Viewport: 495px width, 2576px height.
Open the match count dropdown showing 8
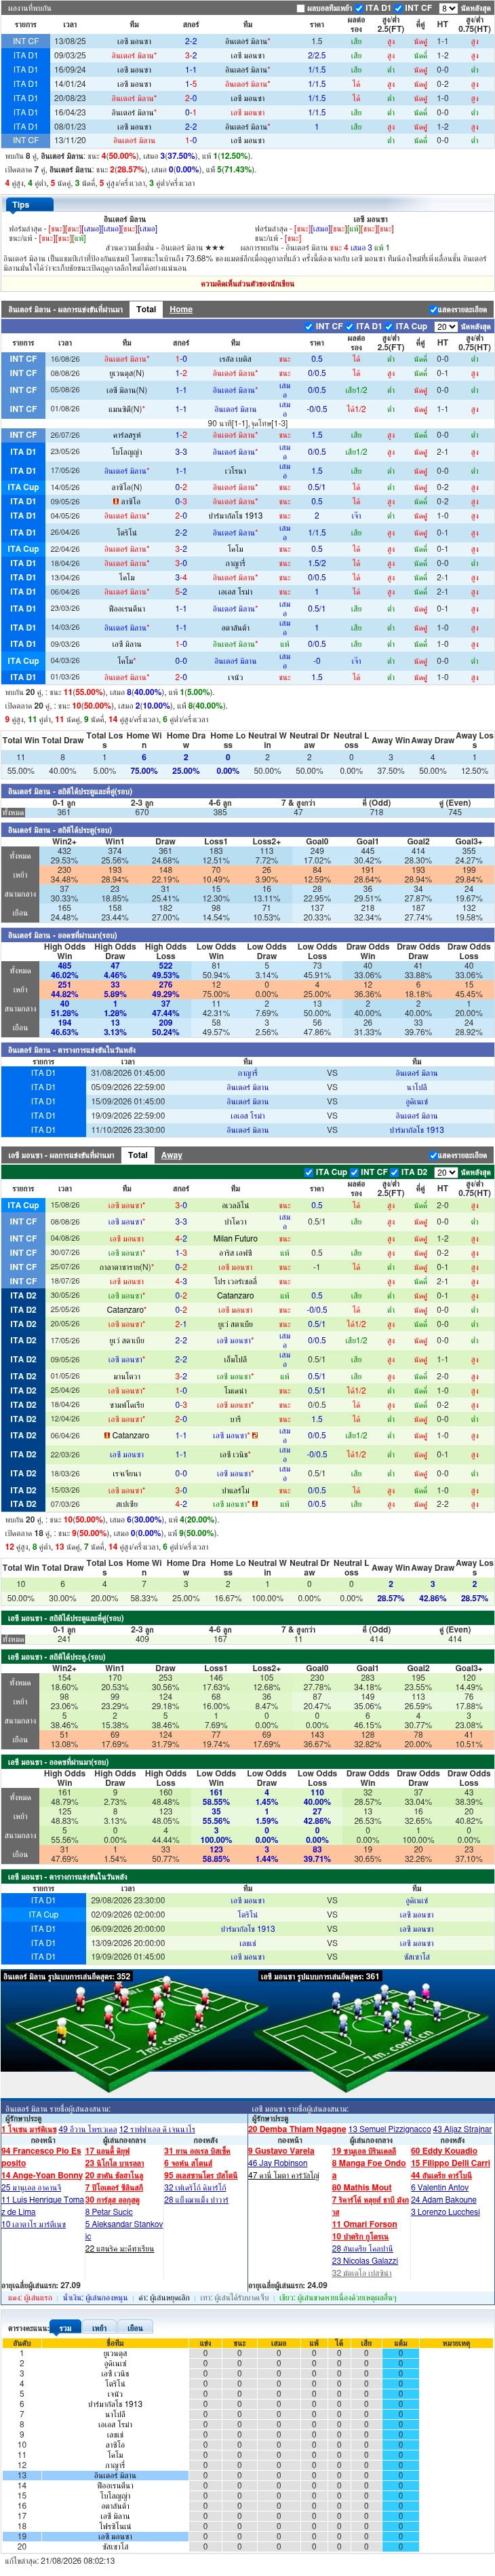click(448, 8)
